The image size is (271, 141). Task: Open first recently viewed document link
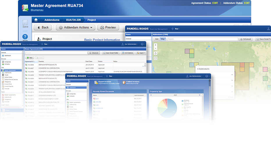(97, 99)
